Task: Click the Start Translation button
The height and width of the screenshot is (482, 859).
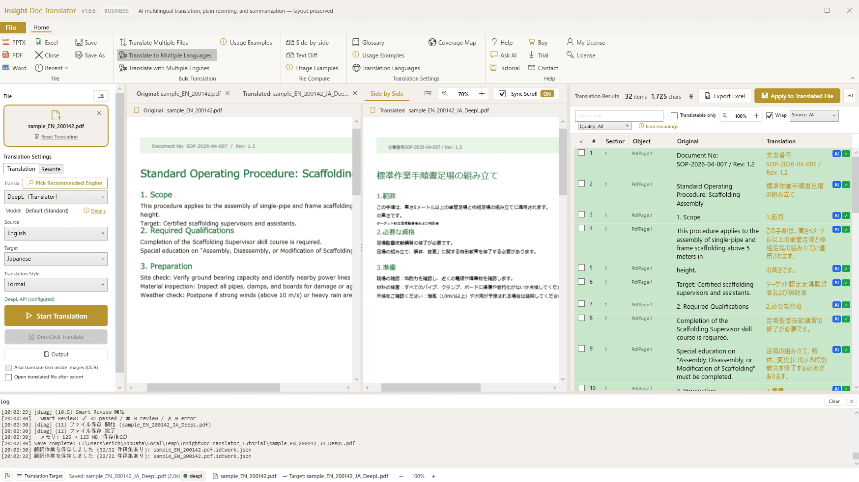Action: click(56, 316)
